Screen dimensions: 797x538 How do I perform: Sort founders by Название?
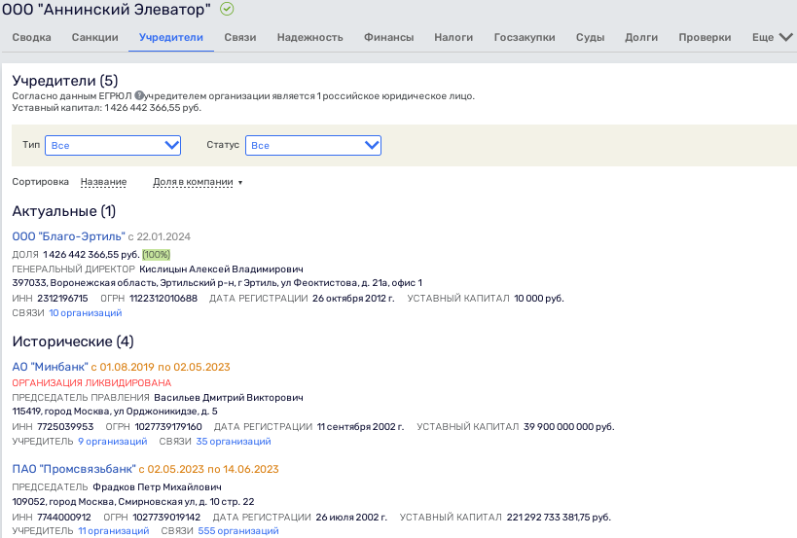(104, 182)
